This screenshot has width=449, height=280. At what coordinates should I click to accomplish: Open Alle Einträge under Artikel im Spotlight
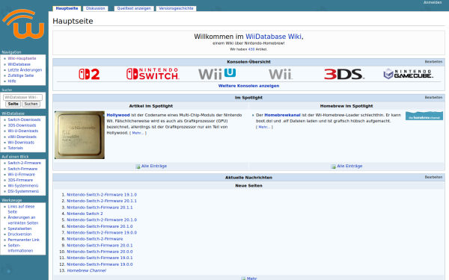[x=154, y=166]
